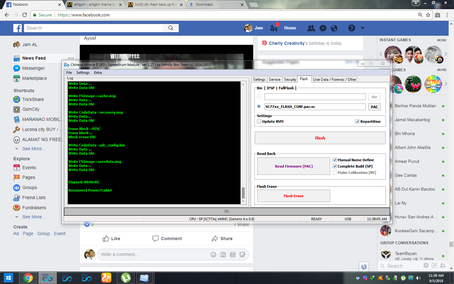This screenshot has width=454, height=284.
Task: Open the Messenger icon in Facebook header
Action: pos(323,28)
